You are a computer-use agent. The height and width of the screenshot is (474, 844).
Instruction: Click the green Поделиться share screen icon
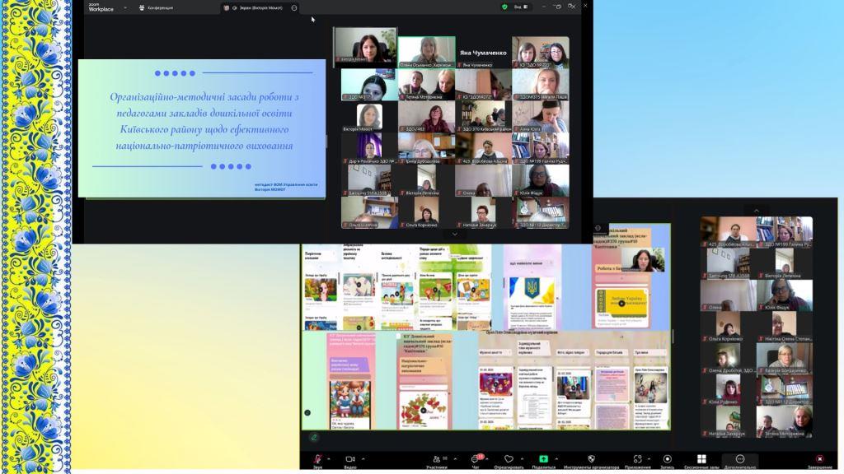544,458
